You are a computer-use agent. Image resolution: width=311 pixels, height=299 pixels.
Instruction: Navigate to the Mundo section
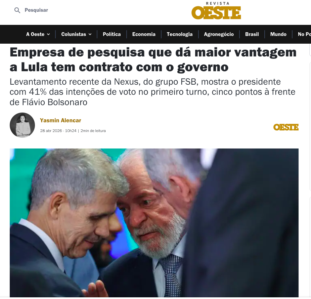pyautogui.click(x=278, y=34)
